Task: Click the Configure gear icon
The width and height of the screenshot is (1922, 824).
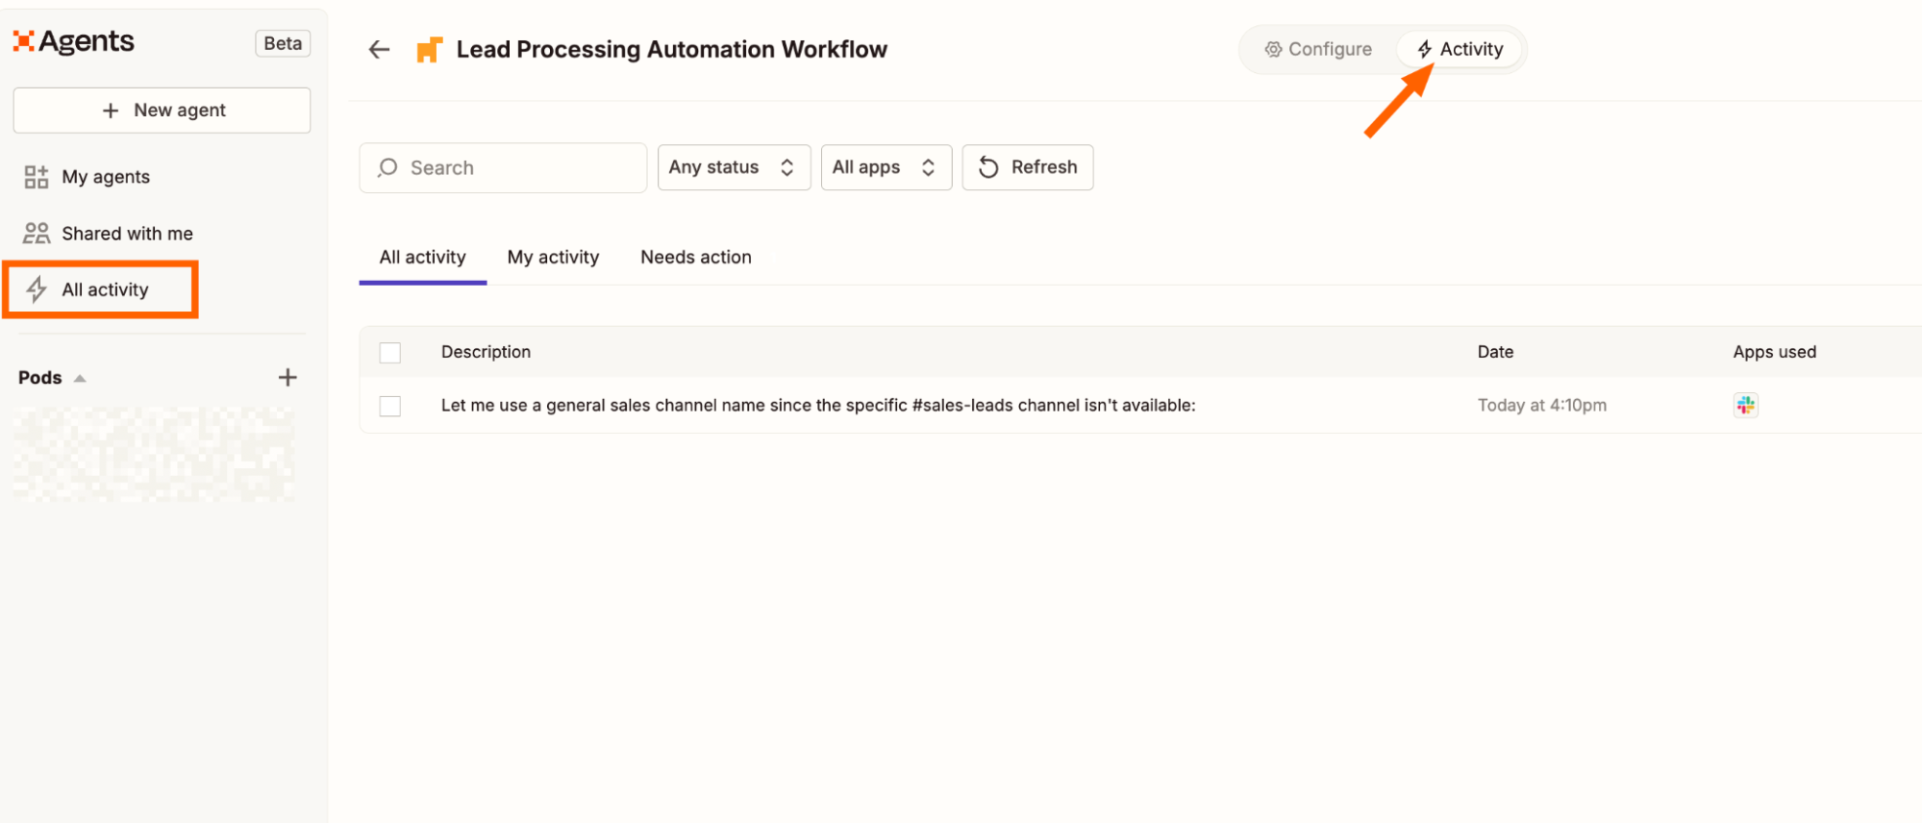Action: pos(1273,49)
